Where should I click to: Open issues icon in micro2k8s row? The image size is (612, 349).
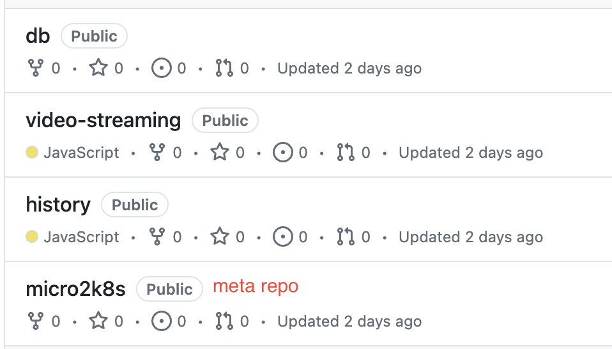point(161,321)
